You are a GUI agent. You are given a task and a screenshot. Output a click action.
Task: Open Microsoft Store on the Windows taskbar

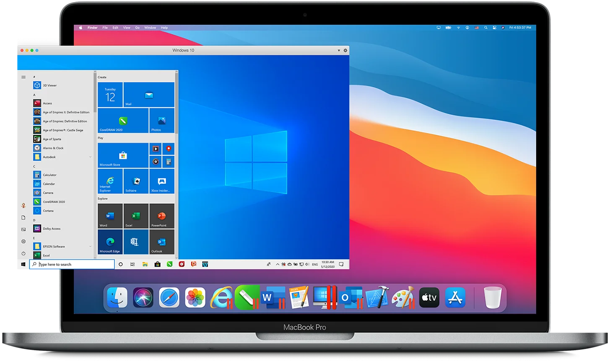tap(158, 264)
